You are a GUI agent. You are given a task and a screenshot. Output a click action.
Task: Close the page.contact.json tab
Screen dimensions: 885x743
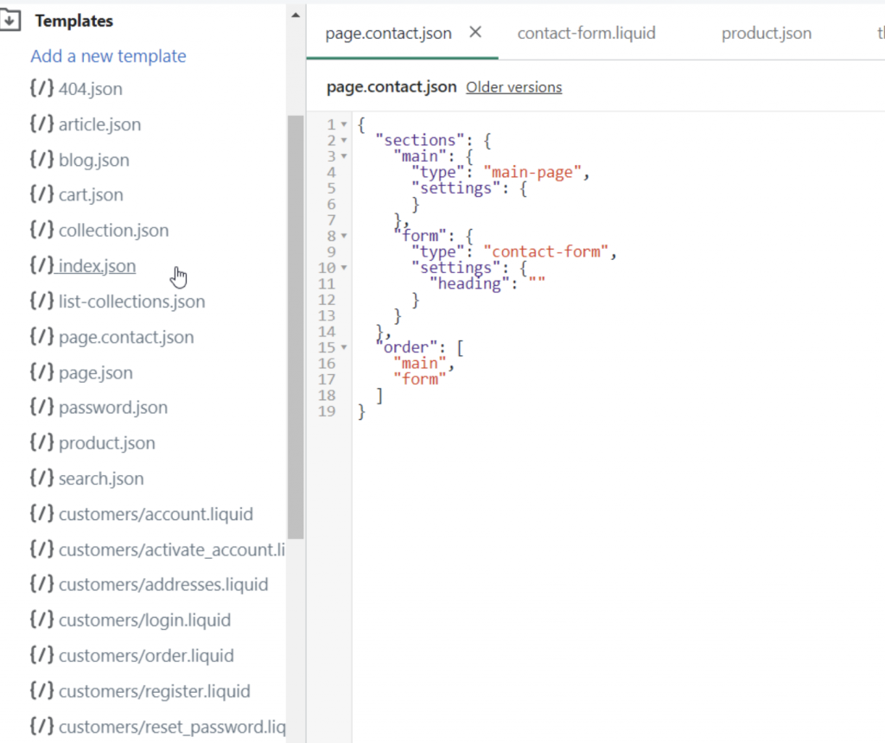(474, 32)
